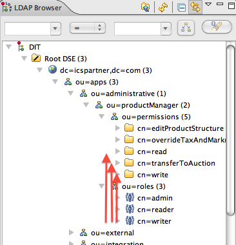Select cn=reader role entry

pos(155,210)
